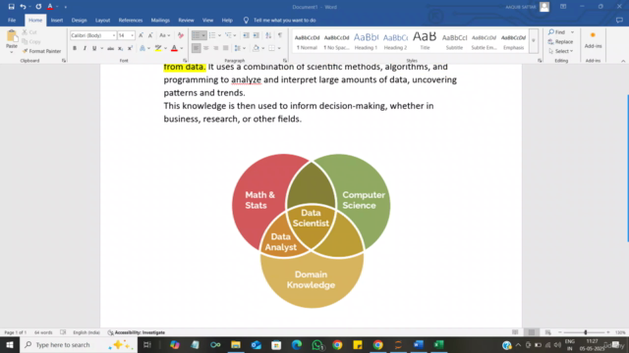This screenshot has height=353, width=629.
Task: Open the font size dropdown
Action: pyautogui.click(x=133, y=35)
